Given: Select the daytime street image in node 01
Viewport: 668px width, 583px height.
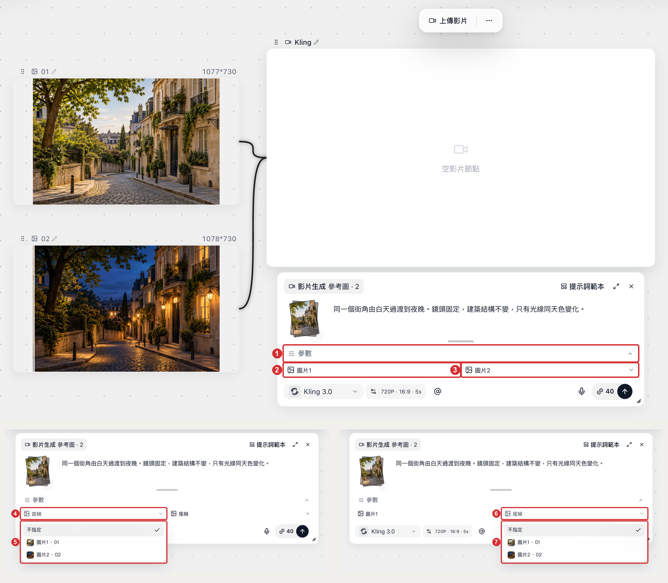Looking at the screenshot, I should point(126,142).
